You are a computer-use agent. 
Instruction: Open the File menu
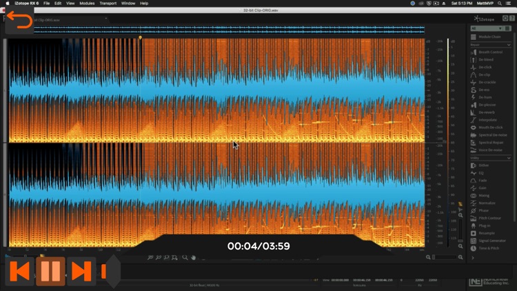[46, 3]
